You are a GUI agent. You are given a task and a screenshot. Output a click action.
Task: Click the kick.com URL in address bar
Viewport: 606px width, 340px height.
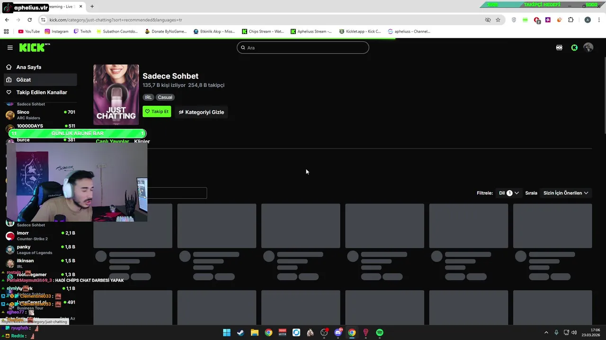116,20
